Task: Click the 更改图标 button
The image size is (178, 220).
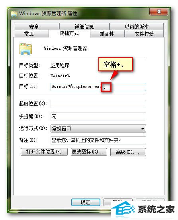Action: 89,152
